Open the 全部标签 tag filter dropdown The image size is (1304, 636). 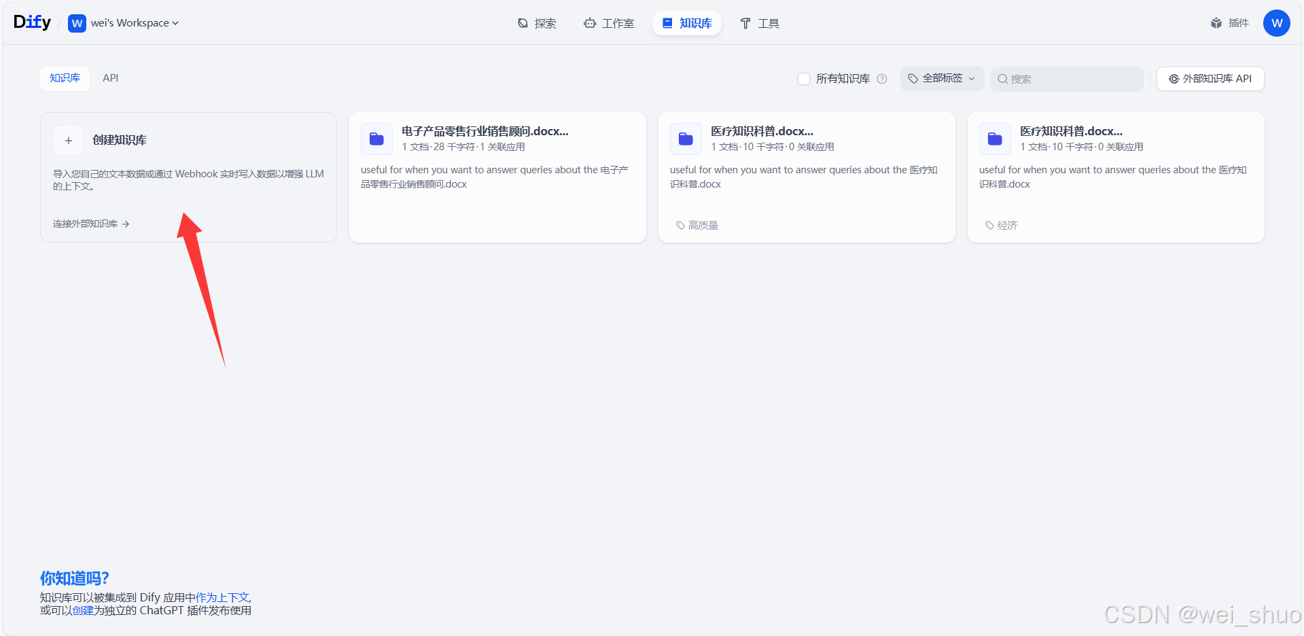click(941, 78)
